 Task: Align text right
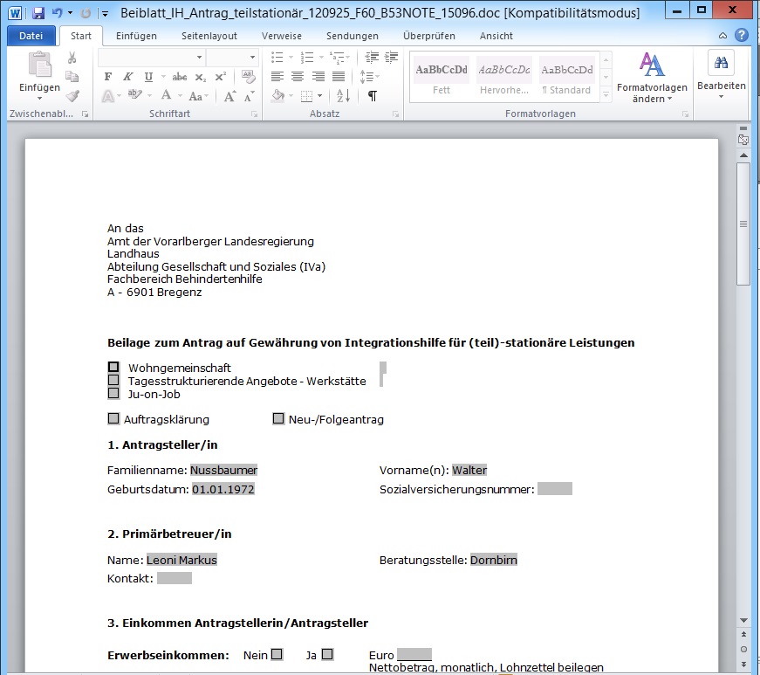click(x=318, y=77)
